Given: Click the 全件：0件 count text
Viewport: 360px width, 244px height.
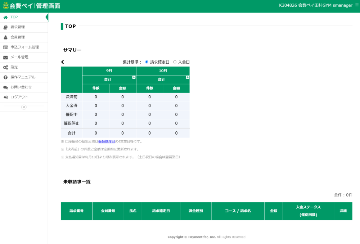Looking at the screenshot, I should click(x=343, y=195).
